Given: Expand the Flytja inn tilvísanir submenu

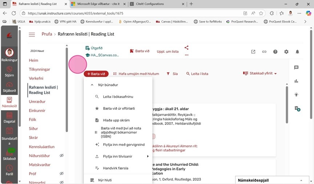Looking at the screenshot, I should click(148, 156).
